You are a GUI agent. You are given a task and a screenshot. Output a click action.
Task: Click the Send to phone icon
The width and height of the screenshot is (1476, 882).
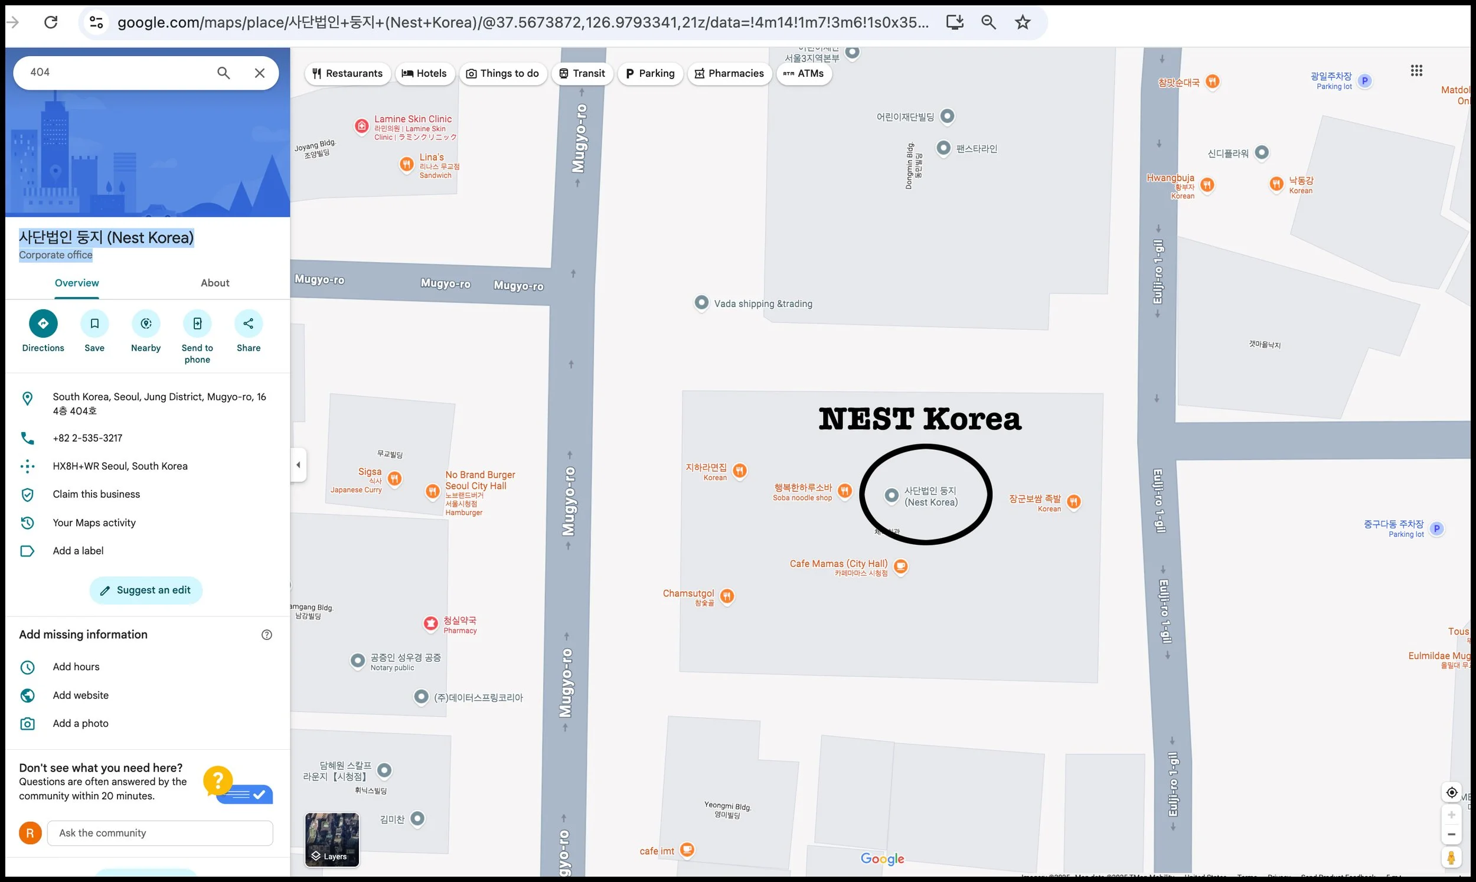pos(197,324)
